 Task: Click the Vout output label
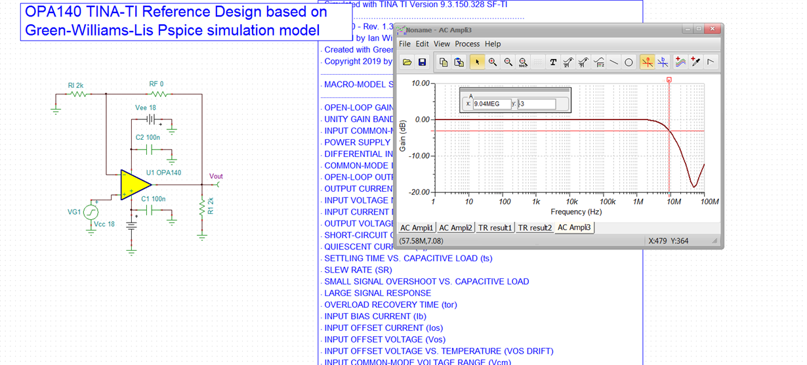(x=216, y=176)
